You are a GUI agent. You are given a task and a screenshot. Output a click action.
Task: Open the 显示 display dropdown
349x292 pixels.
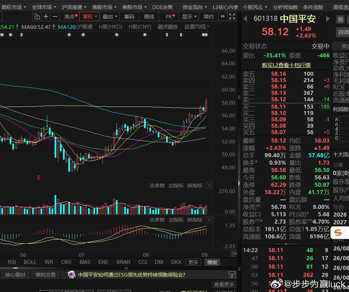pyautogui.click(x=190, y=17)
